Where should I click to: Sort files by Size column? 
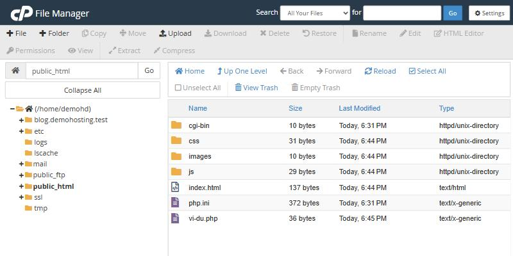click(x=296, y=108)
